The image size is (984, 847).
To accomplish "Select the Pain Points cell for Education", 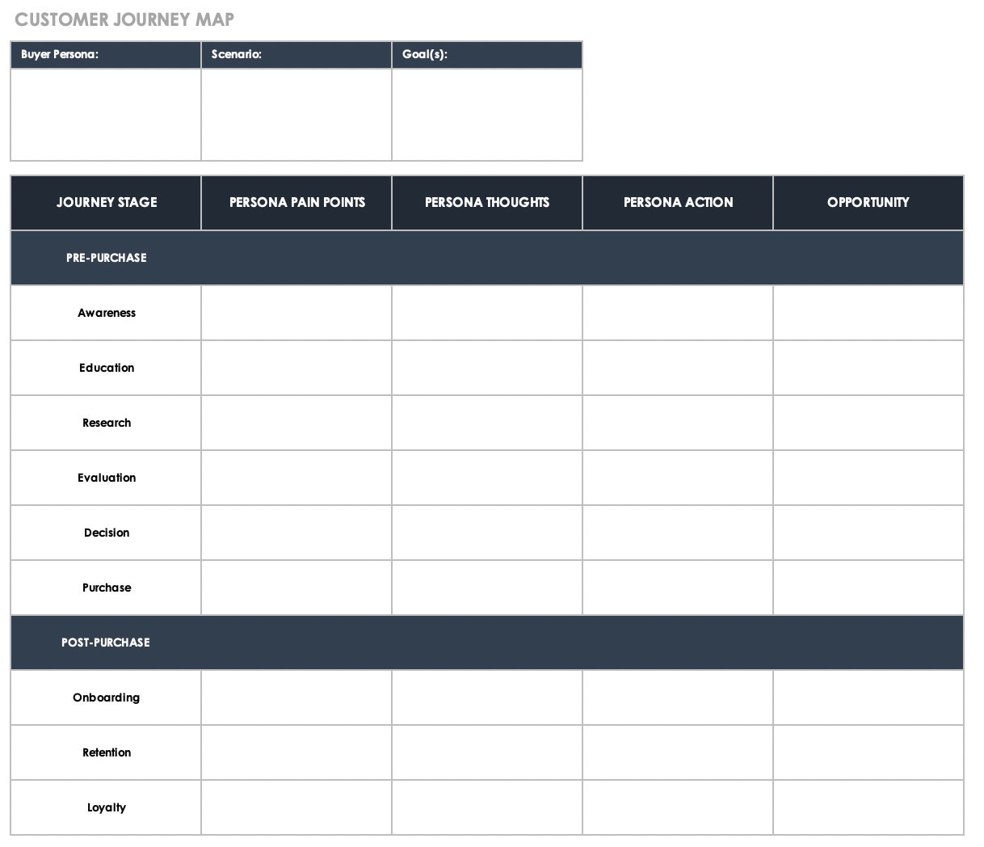I will (296, 368).
